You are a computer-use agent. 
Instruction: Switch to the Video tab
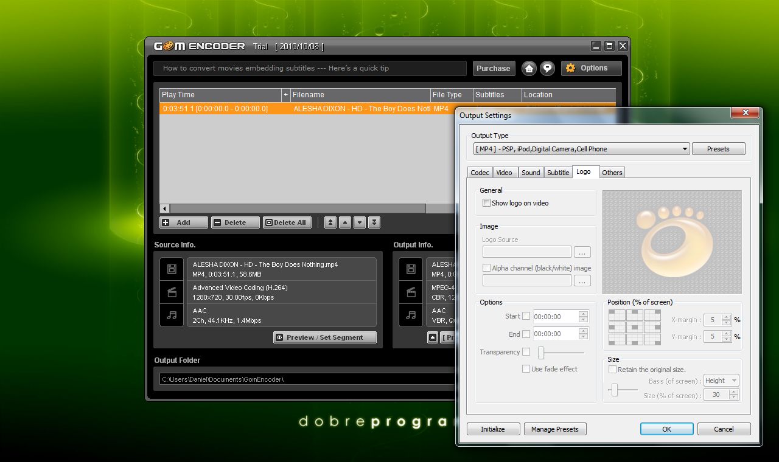[x=505, y=173]
